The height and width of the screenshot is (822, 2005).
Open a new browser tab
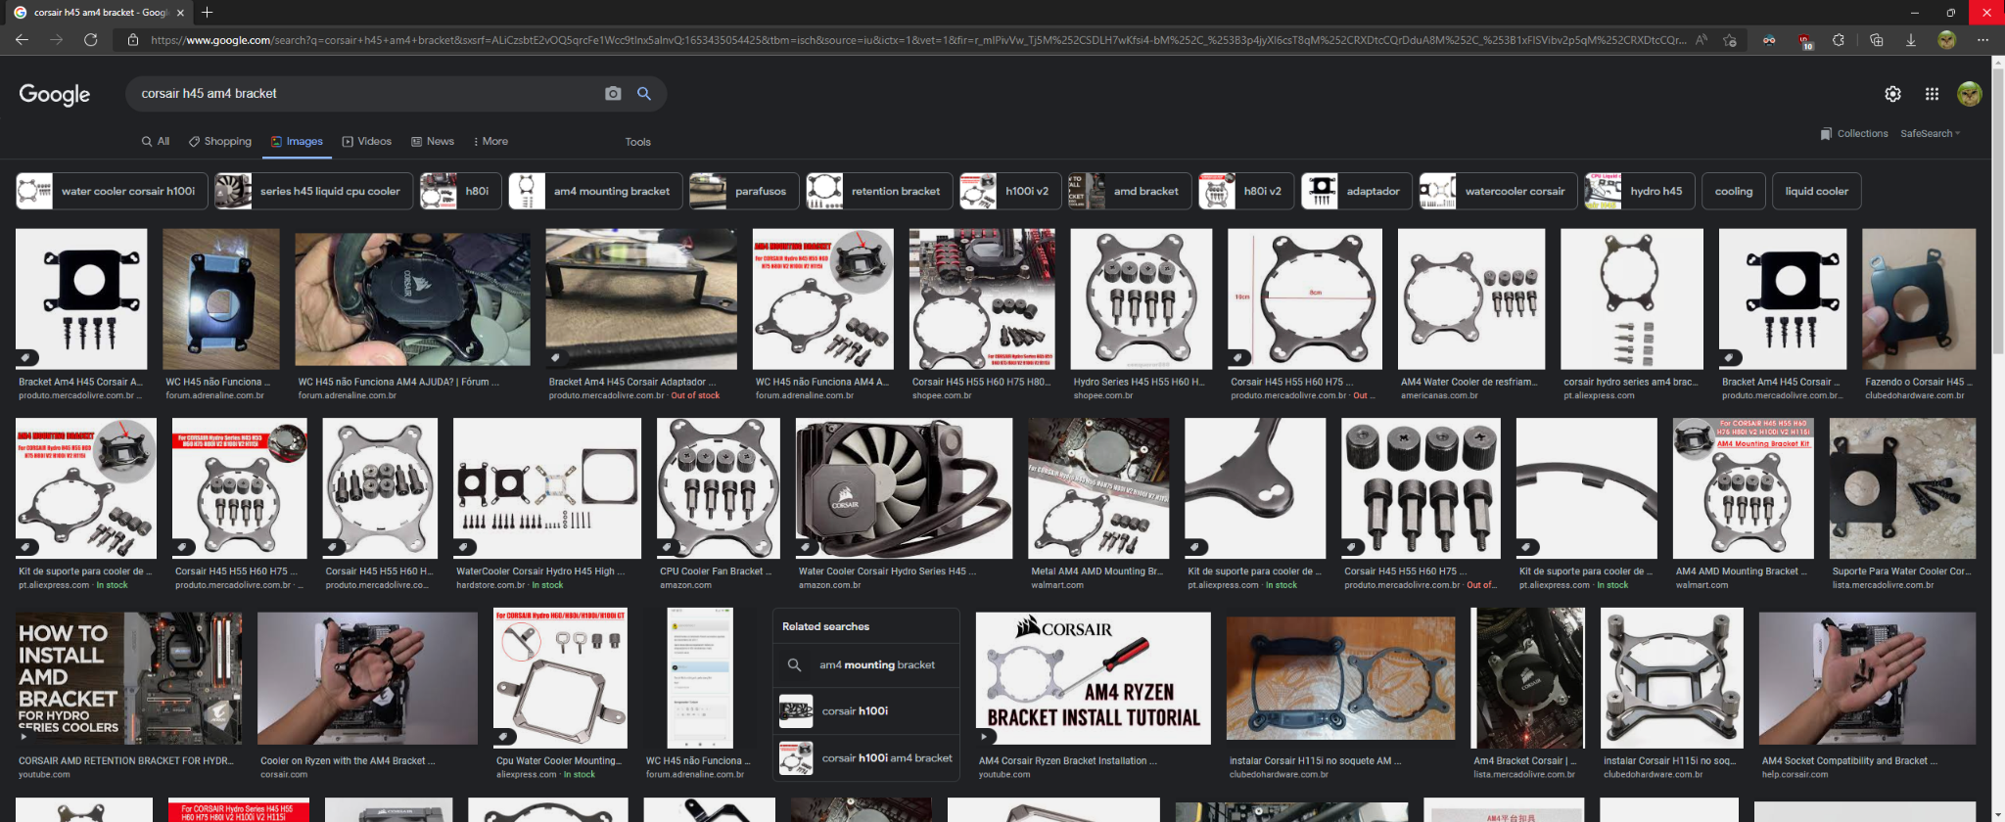click(x=208, y=12)
